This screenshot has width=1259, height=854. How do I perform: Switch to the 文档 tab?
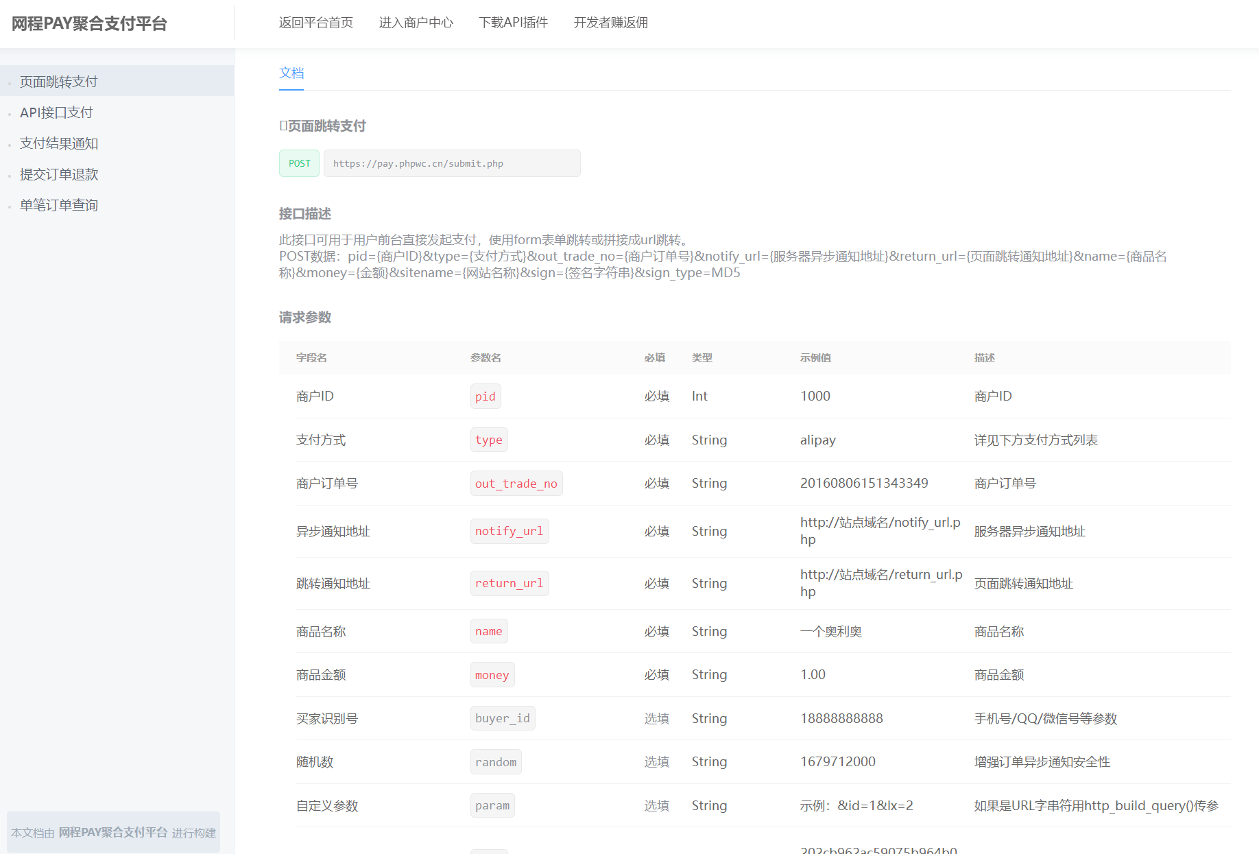[x=291, y=73]
